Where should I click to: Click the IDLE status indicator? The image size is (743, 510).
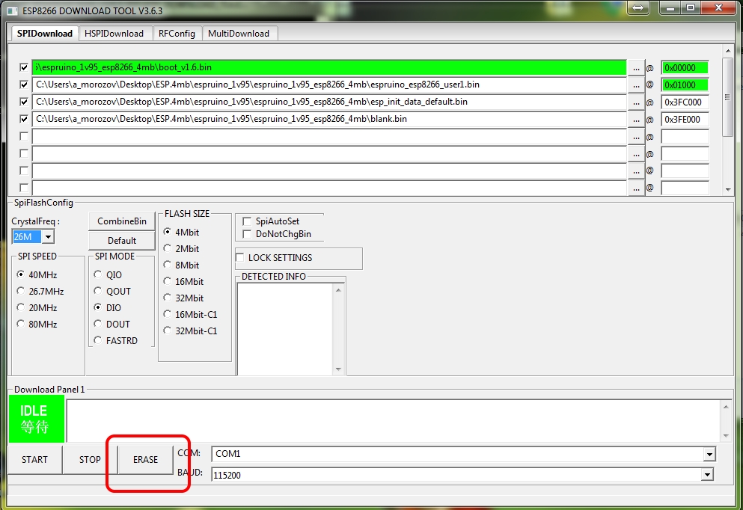click(x=37, y=419)
